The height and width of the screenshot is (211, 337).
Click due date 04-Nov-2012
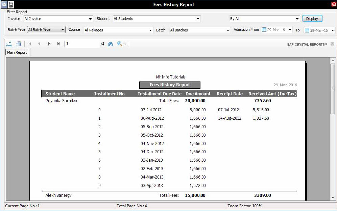152,143
